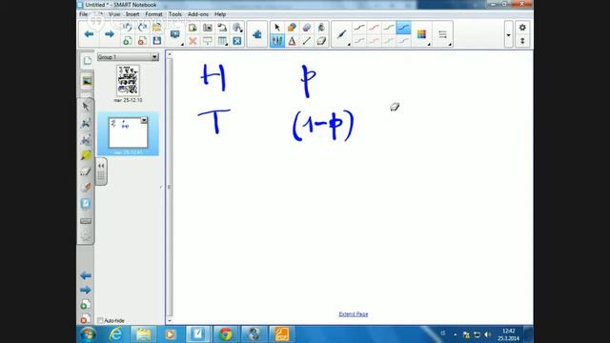Open File Explorer from the taskbar

[x=143, y=334]
